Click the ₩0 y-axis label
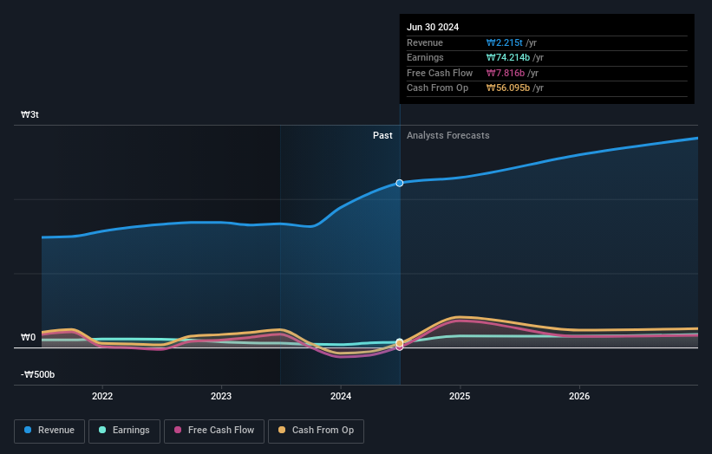The width and height of the screenshot is (712, 454). pyautogui.click(x=28, y=337)
